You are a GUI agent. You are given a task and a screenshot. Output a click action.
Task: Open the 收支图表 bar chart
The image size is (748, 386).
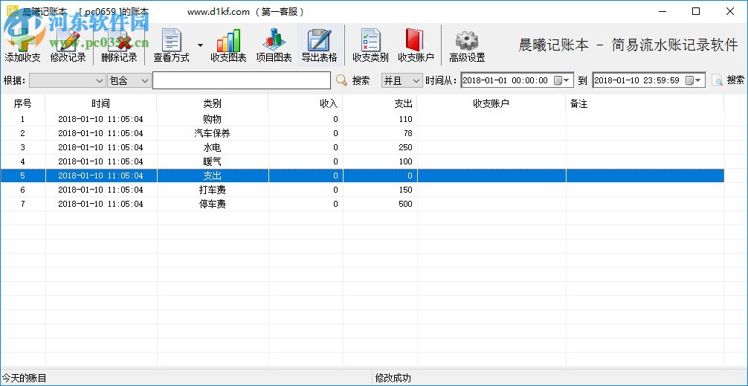(x=228, y=45)
